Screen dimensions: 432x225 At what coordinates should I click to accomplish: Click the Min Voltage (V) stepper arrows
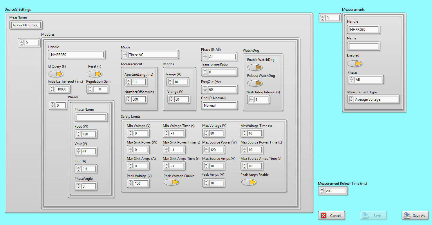[x=131, y=133]
